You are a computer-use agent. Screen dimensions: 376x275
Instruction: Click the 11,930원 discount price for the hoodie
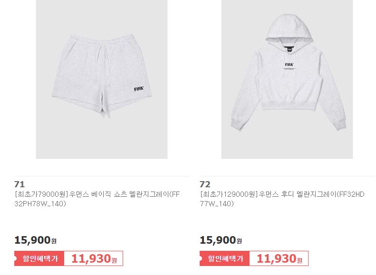coord(280,258)
